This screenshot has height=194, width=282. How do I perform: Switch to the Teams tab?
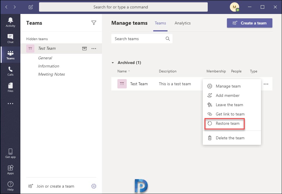[160, 23]
